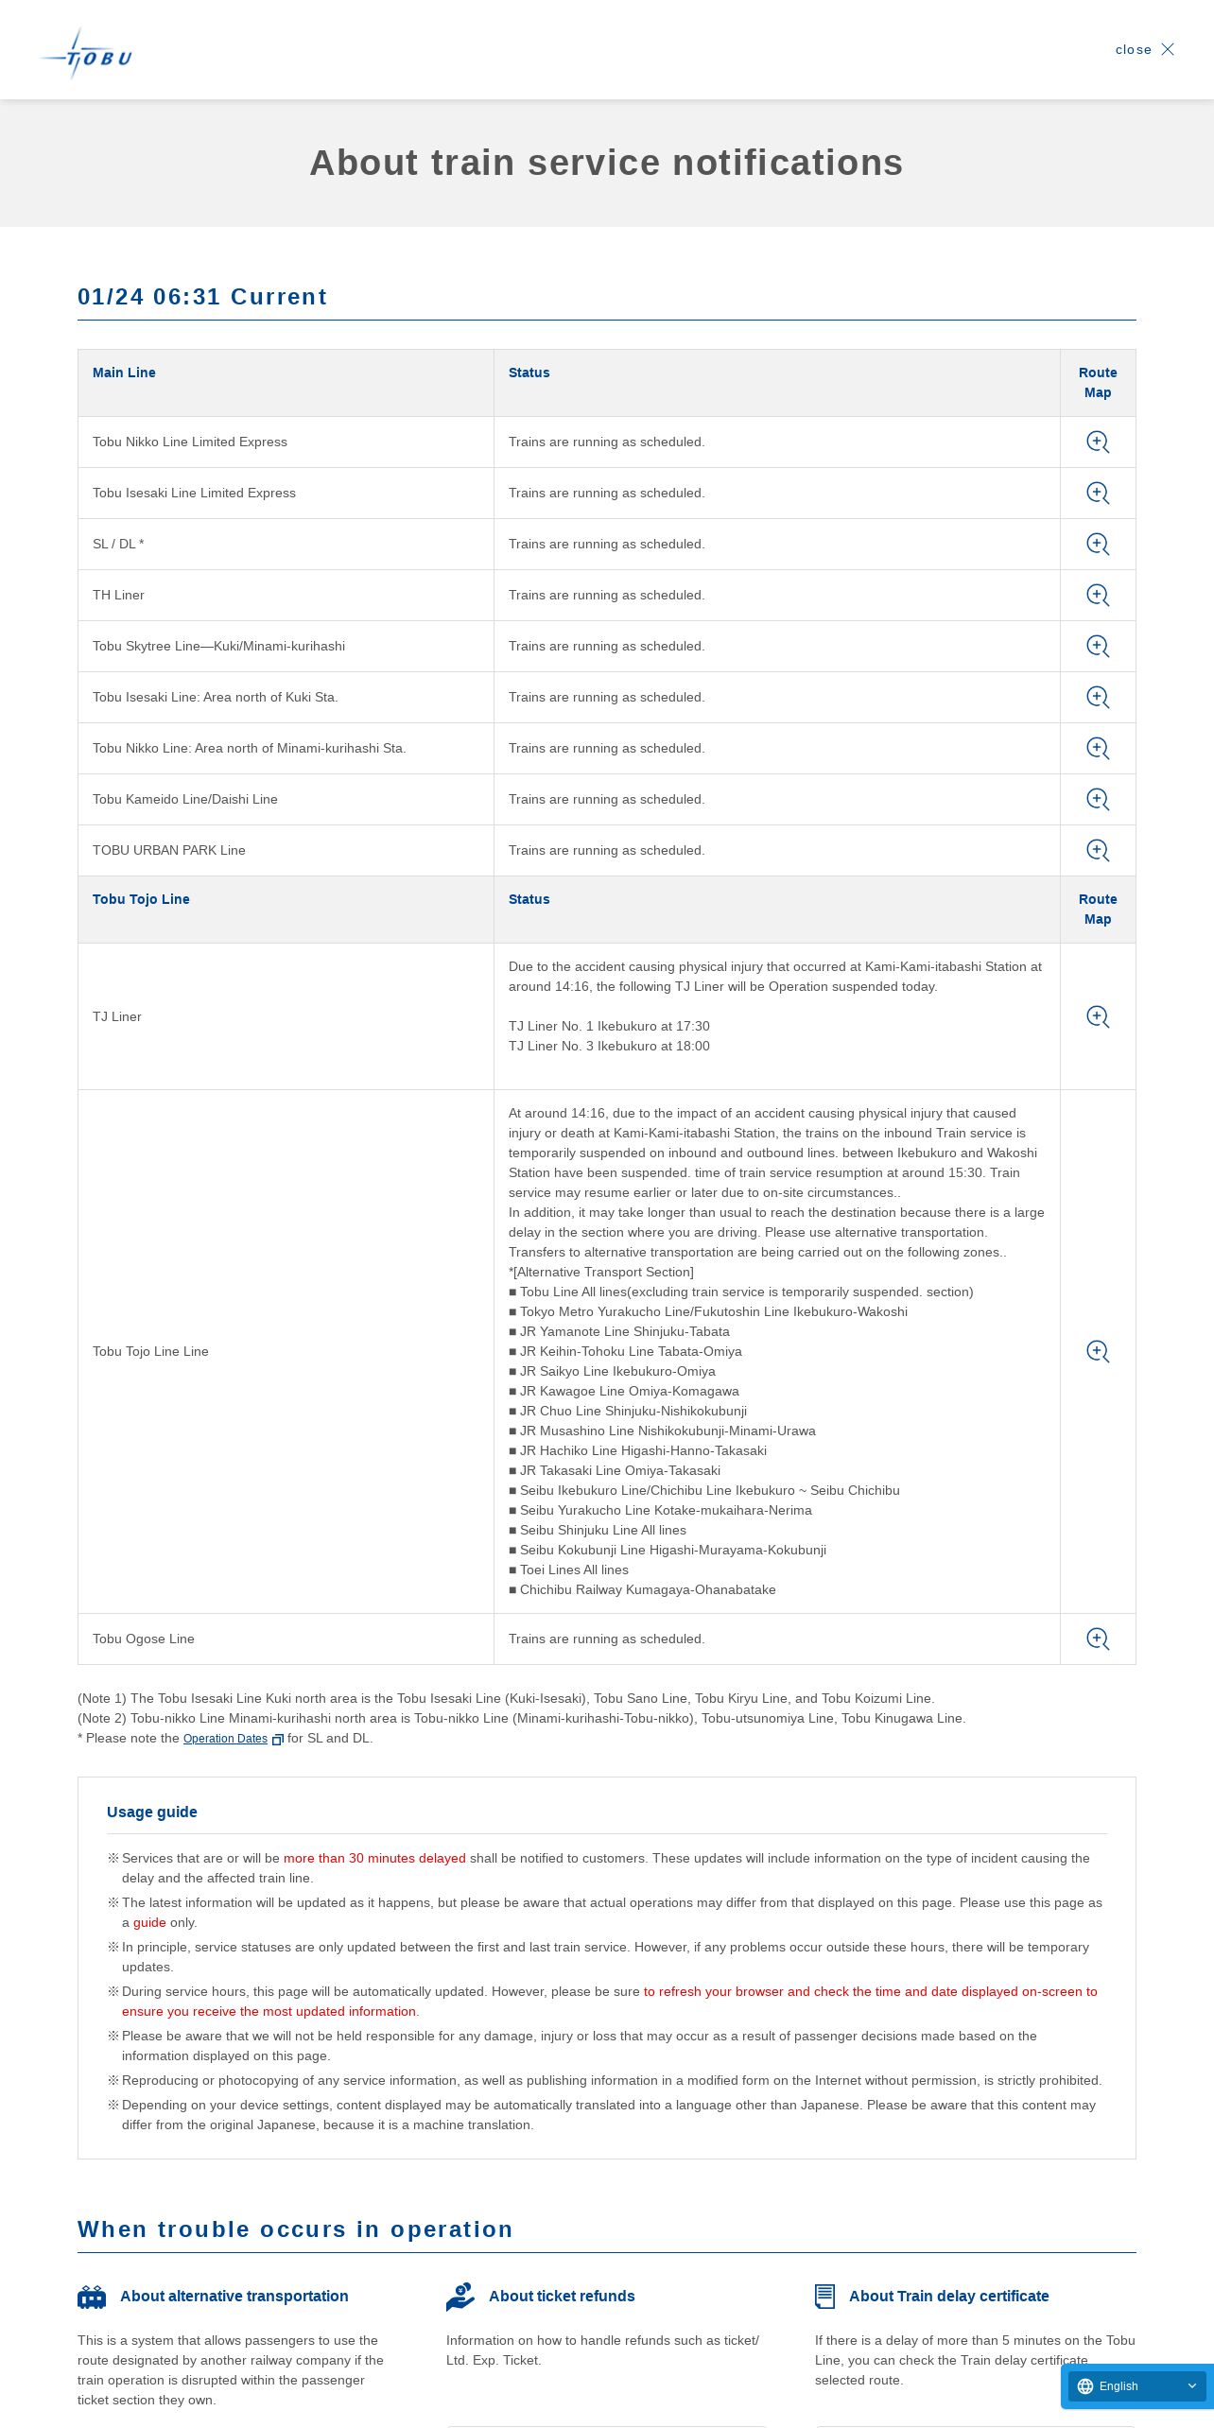
Task: Open route map for Nikko Line north of Minami-kurihashi
Action: point(1098,748)
